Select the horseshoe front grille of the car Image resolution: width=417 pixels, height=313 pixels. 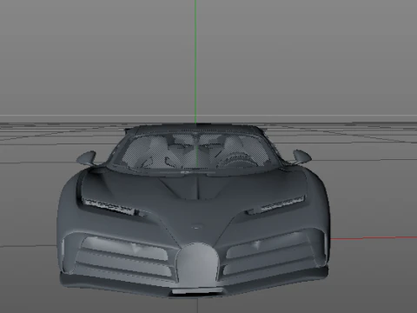click(198, 265)
